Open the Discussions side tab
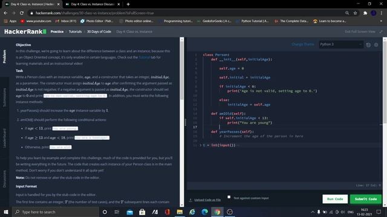387x217 pixels. pyautogui.click(x=4, y=179)
